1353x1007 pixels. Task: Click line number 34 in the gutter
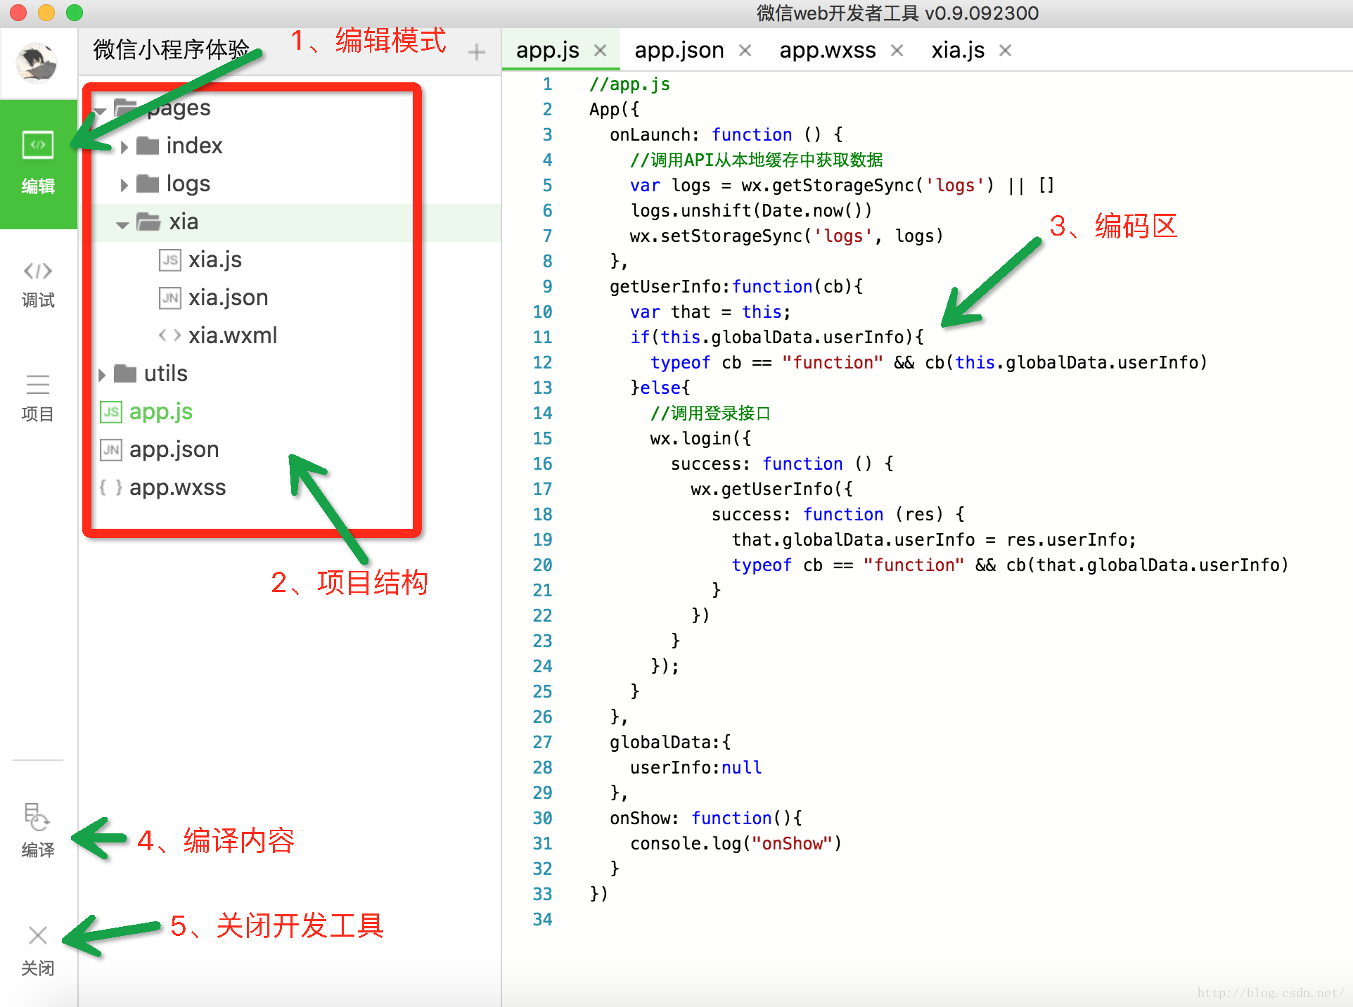[542, 920]
